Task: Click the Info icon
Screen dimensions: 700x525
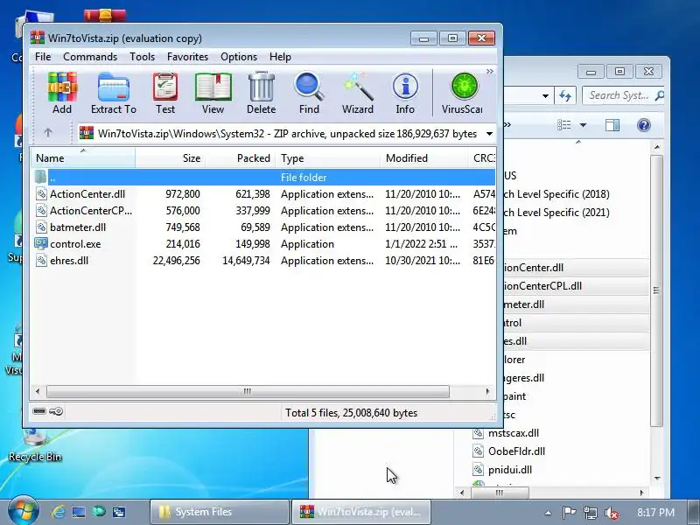Action: click(x=405, y=94)
